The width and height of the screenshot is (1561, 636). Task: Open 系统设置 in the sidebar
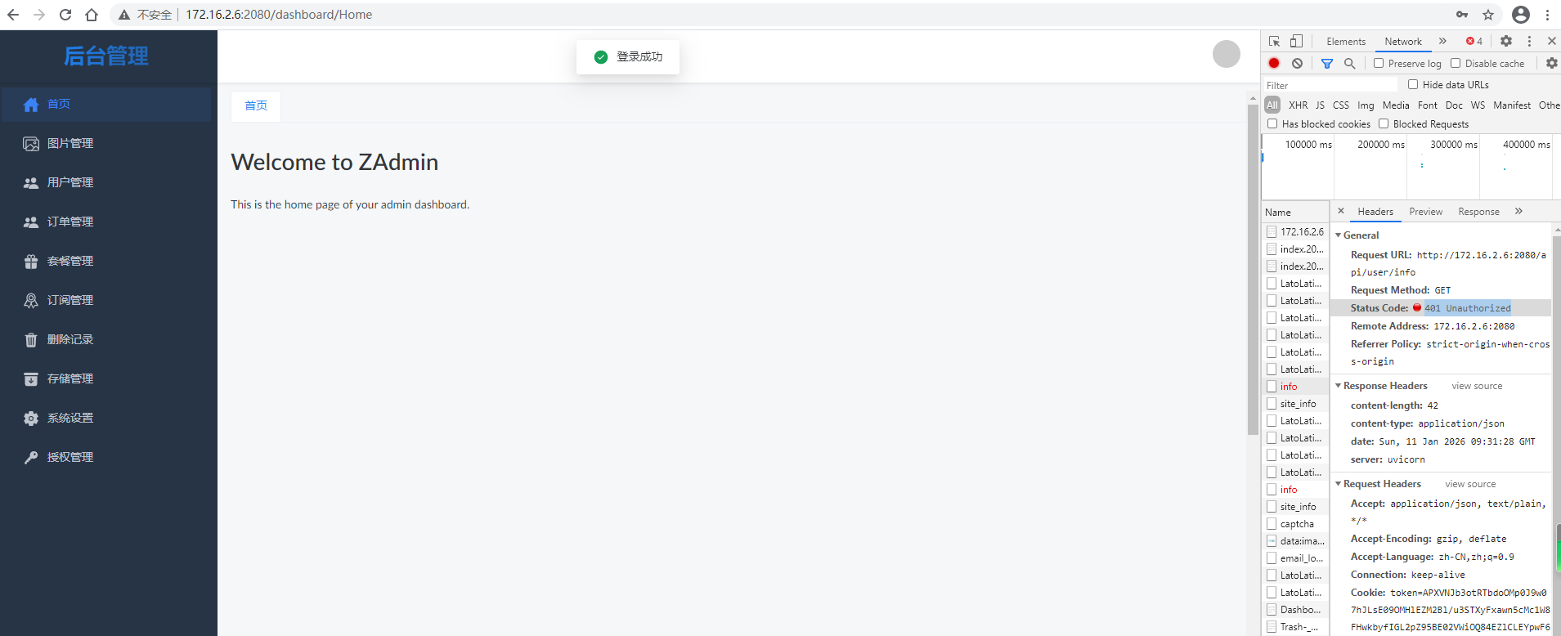[x=70, y=418]
